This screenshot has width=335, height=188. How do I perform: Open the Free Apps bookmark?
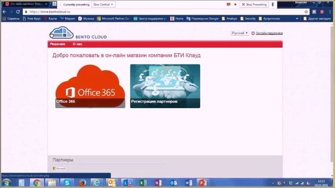[x=31, y=19]
